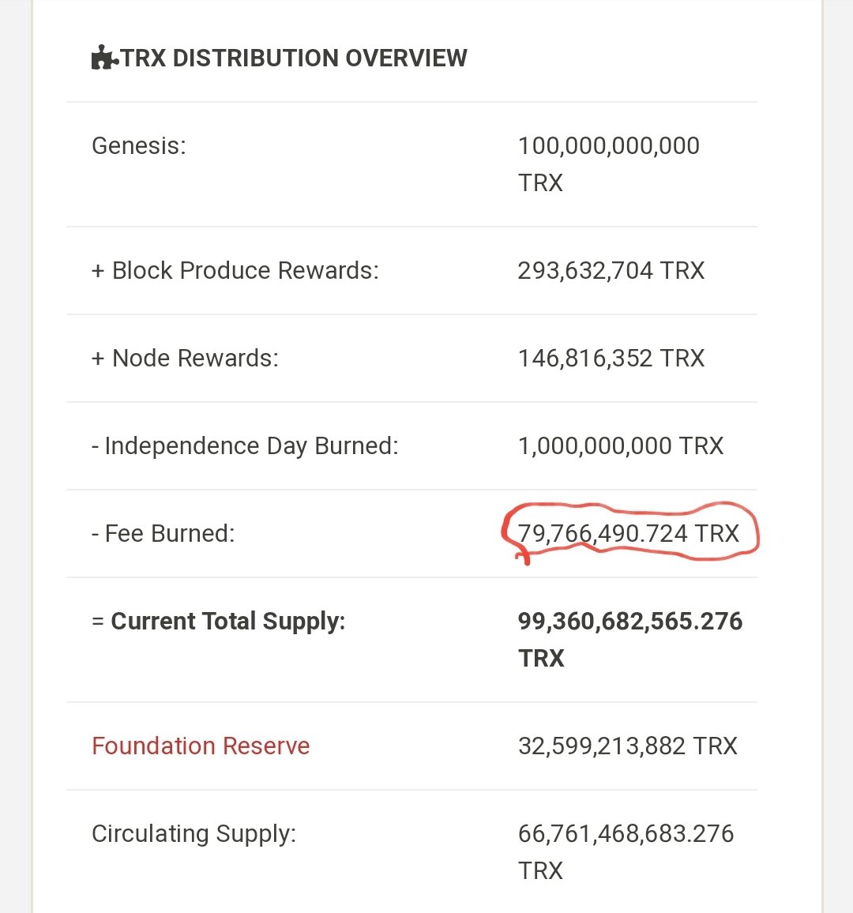
Task: Select the bold 99,360,682,565.276 supply value
Action: coord(629,622)
